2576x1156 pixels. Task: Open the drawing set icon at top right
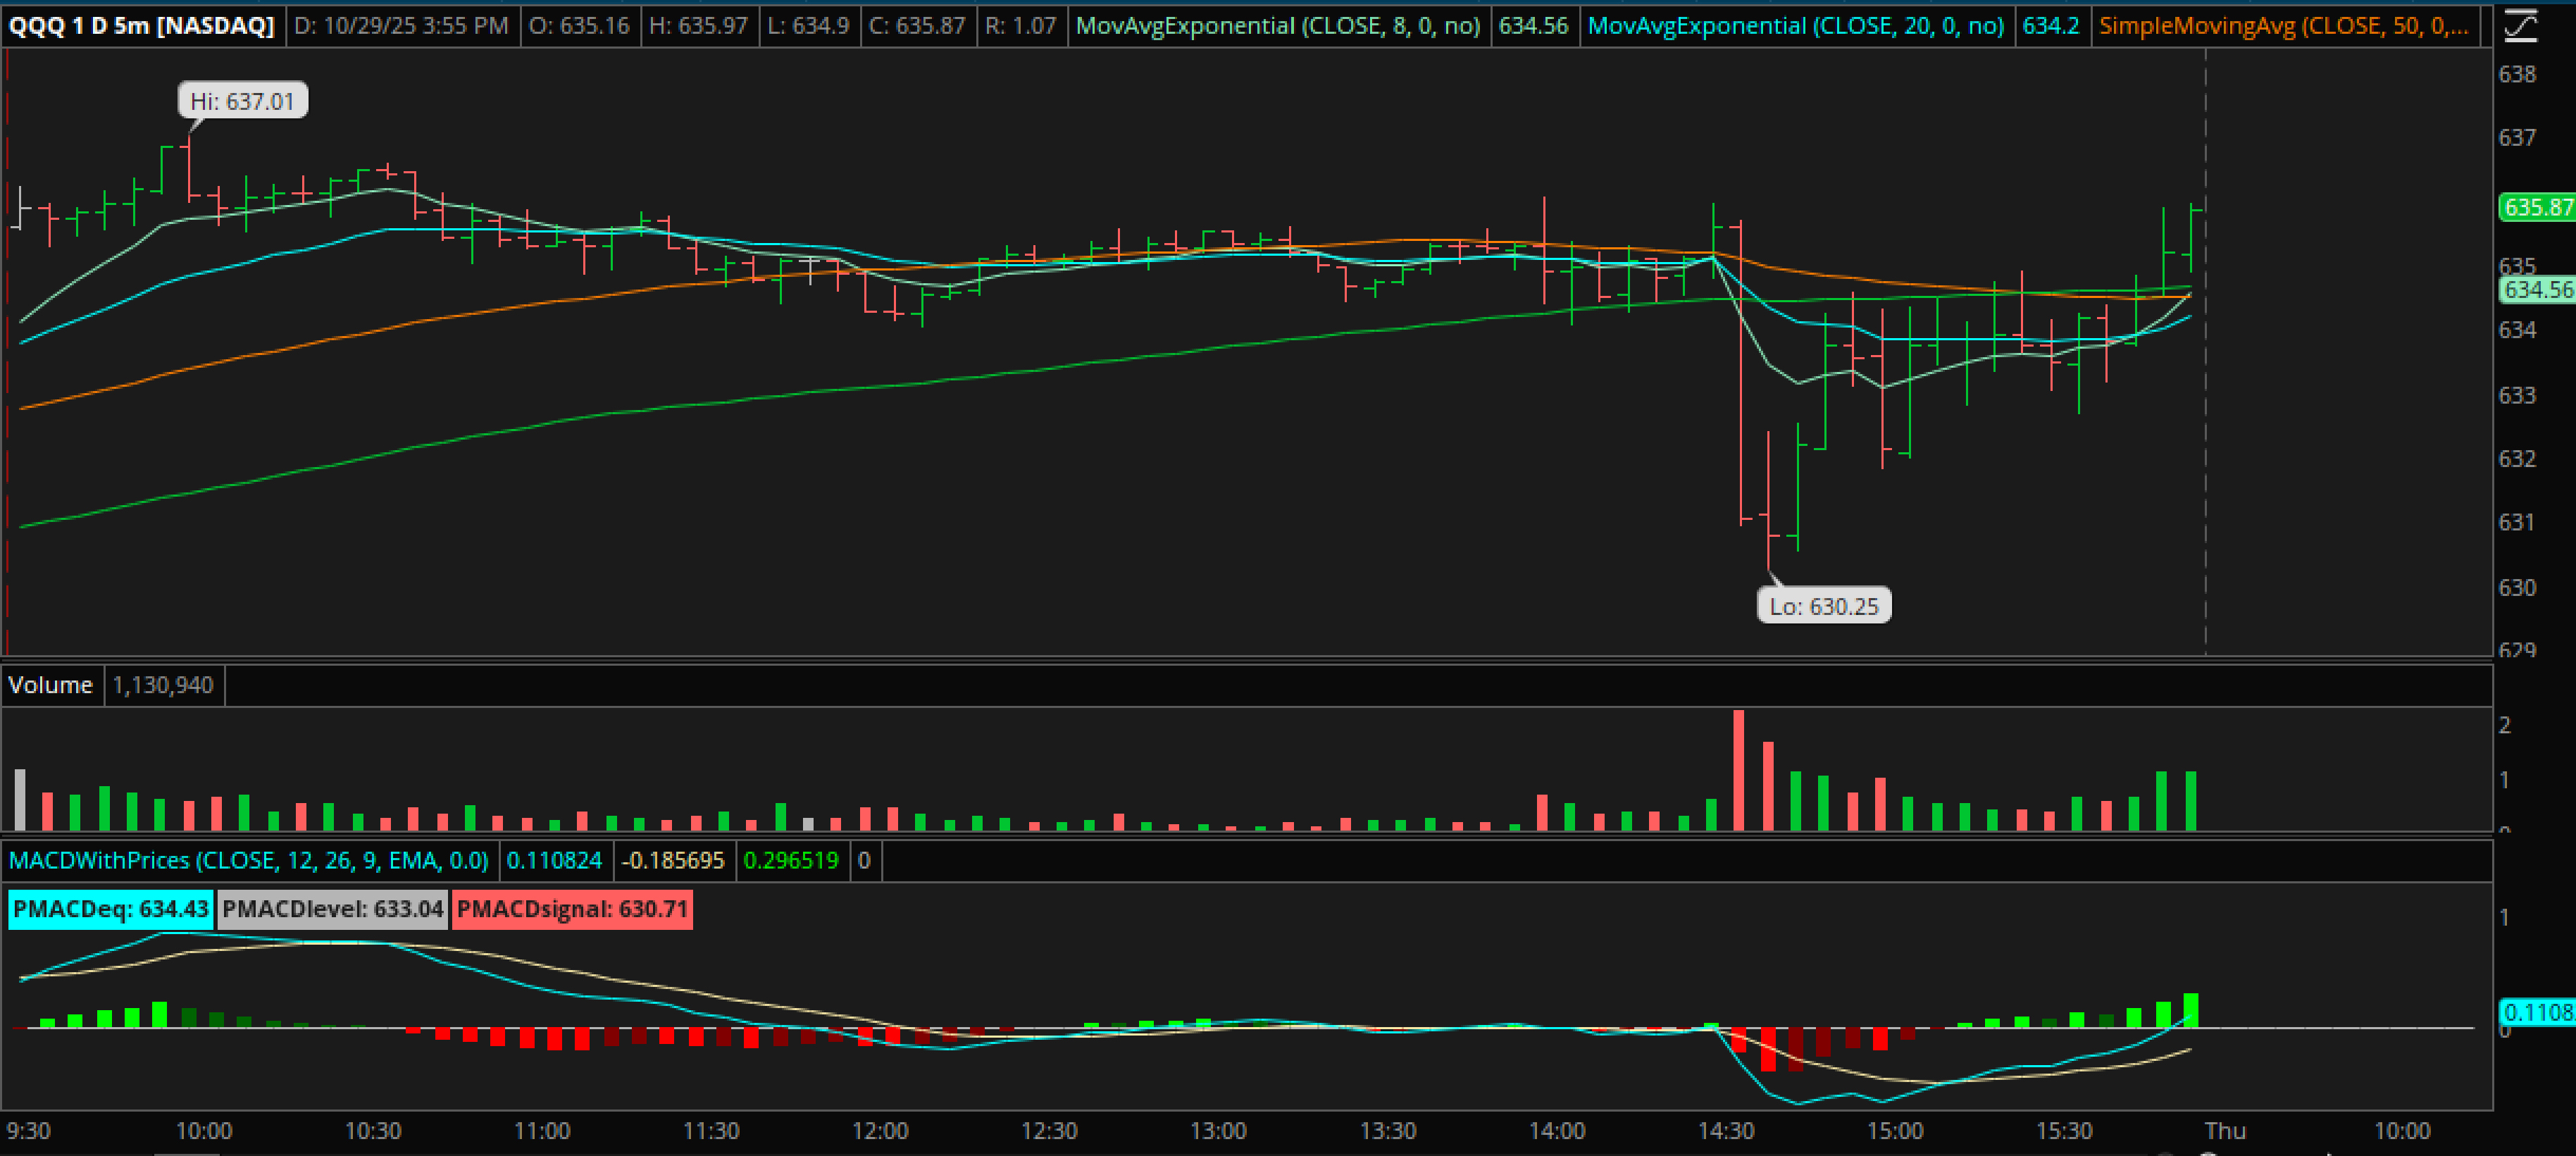(2521, 25)
